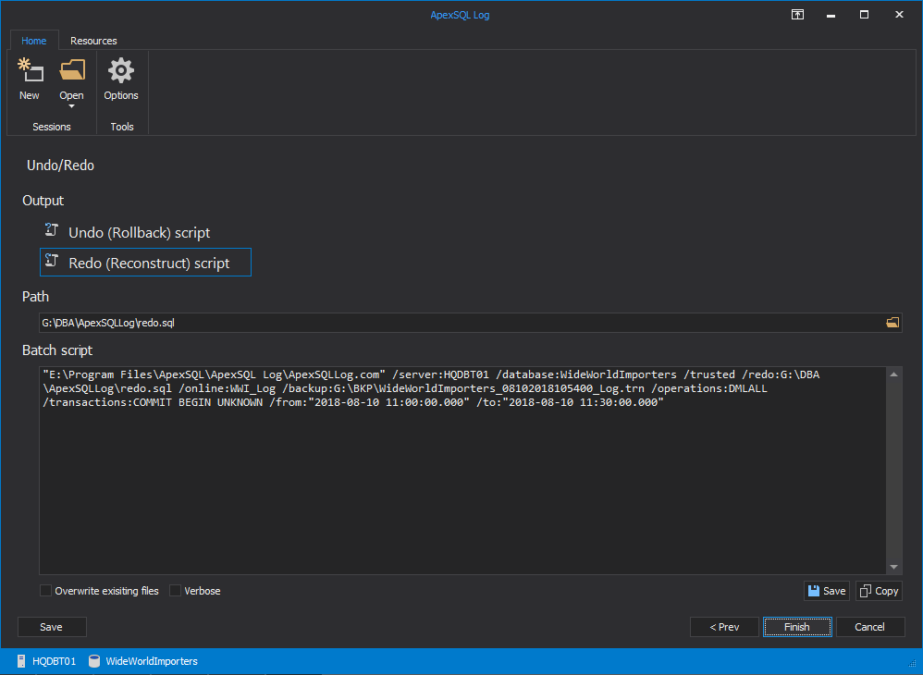923x675 pixels.
Task: Enable Overwrite exisiting files checkbox
Action: [45, 590]
